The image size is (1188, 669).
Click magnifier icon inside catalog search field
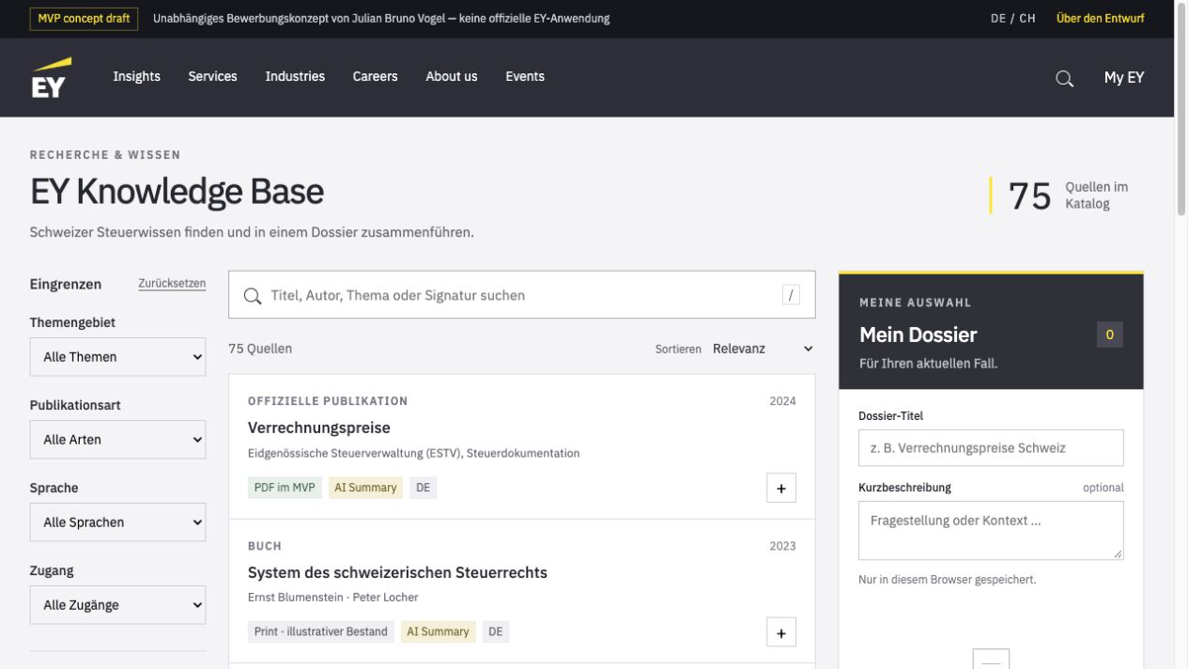point(252,296)
